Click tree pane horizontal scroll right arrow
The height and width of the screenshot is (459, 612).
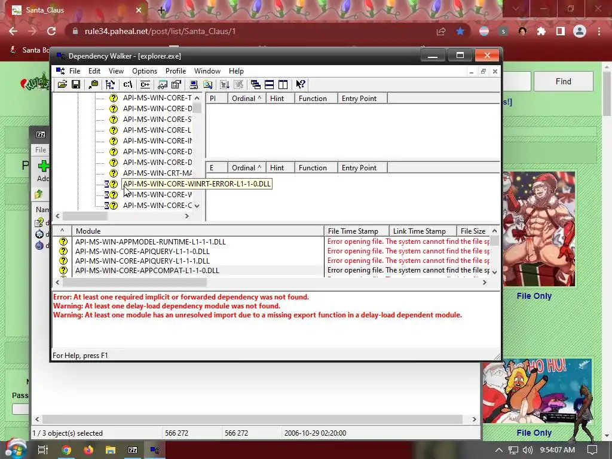tap(187, 216)
